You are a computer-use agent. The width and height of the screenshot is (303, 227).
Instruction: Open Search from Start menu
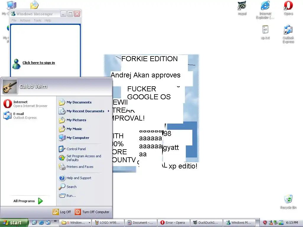[x=68, y=187]
